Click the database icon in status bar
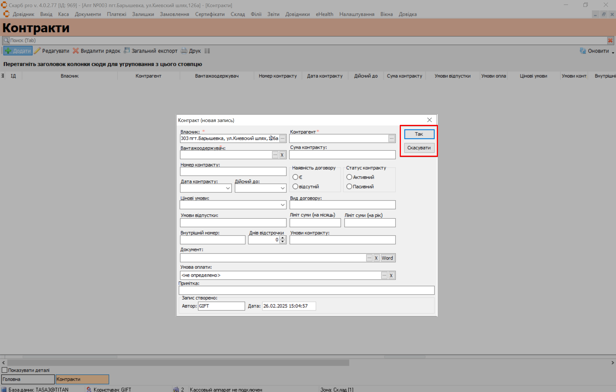 tap(4, 389)
